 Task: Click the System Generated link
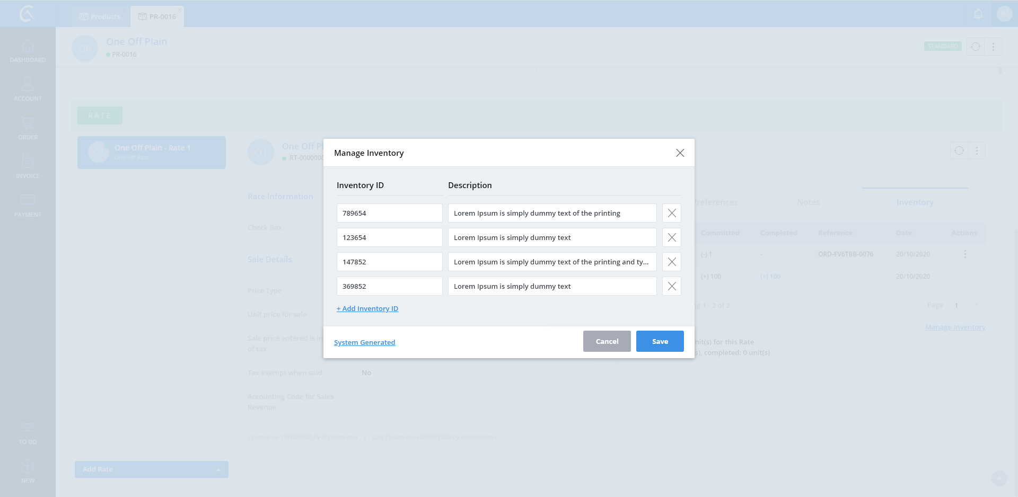click(x=364, y=343)
